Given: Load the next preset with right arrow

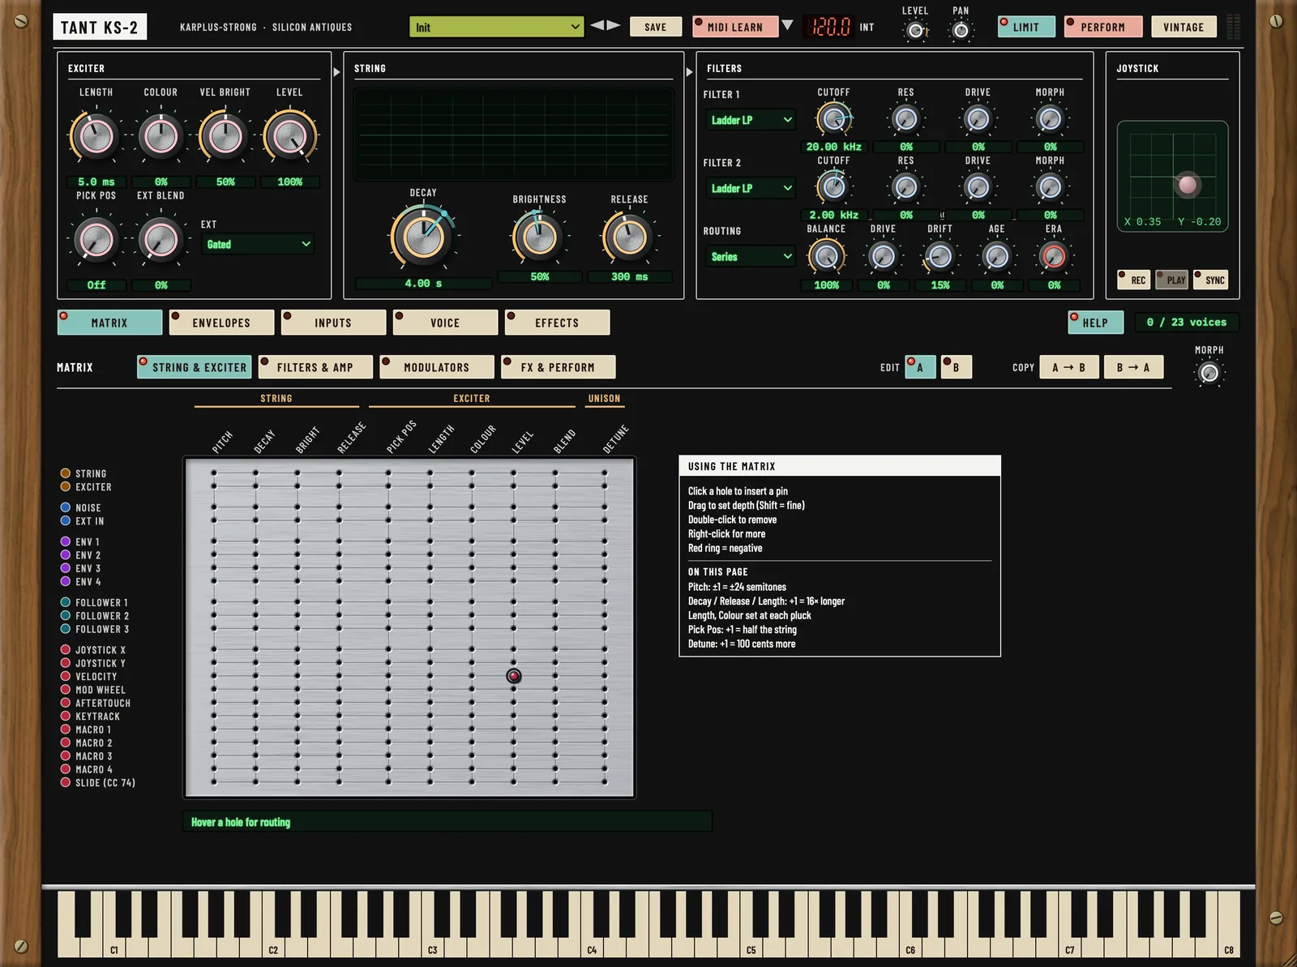Looking at the screenshot, I should (614, 26).
